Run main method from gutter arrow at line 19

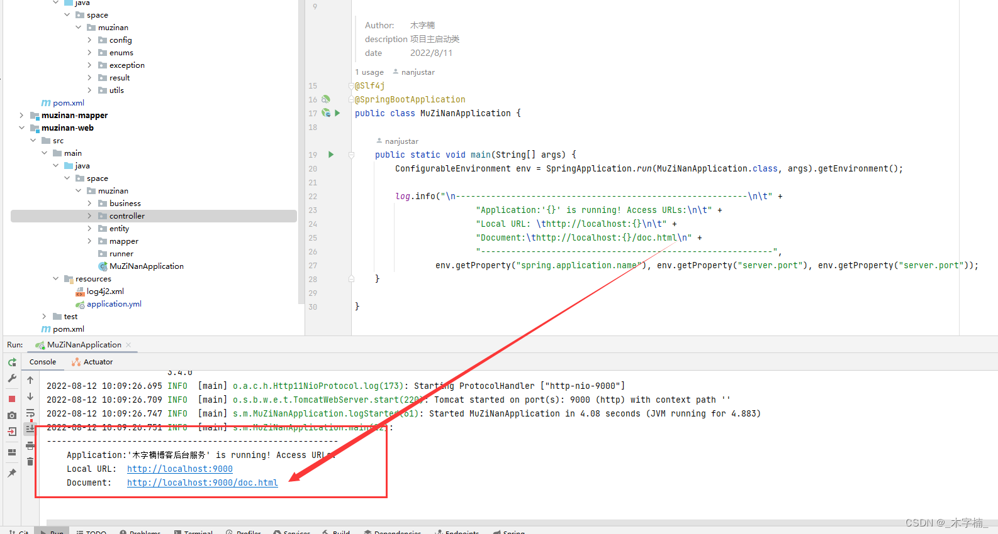pyautogui.click(x=331, y=155)
